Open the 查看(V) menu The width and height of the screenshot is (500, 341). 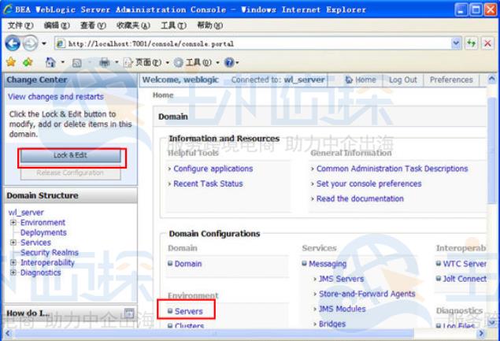coord(93,25)
